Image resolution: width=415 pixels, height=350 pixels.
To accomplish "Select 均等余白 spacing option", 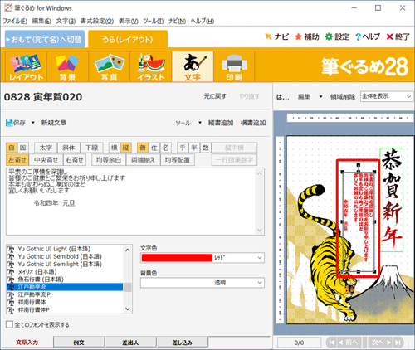I will coord(109,160).
